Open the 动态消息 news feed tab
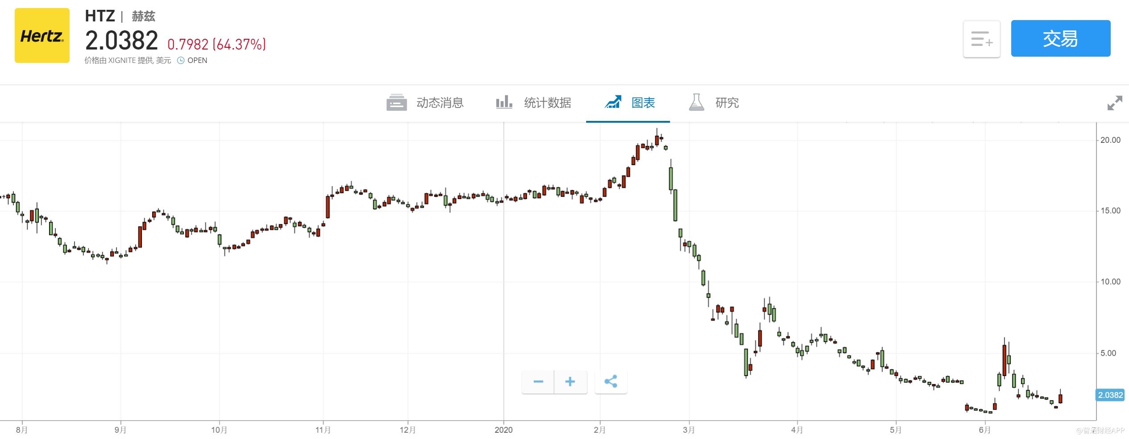1129x439 pixels. point(440,103)
